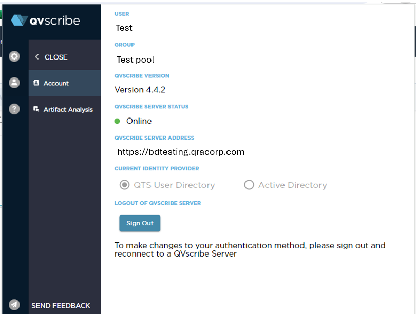Expand the settings panel from the sidebar
The height and width of the screenshot is (314, 416).
(x=14, y=56)
